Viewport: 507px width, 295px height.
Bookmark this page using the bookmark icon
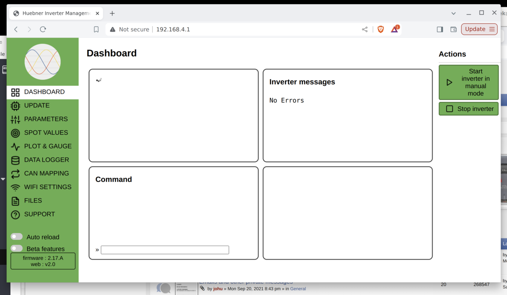tap(96, 30)
